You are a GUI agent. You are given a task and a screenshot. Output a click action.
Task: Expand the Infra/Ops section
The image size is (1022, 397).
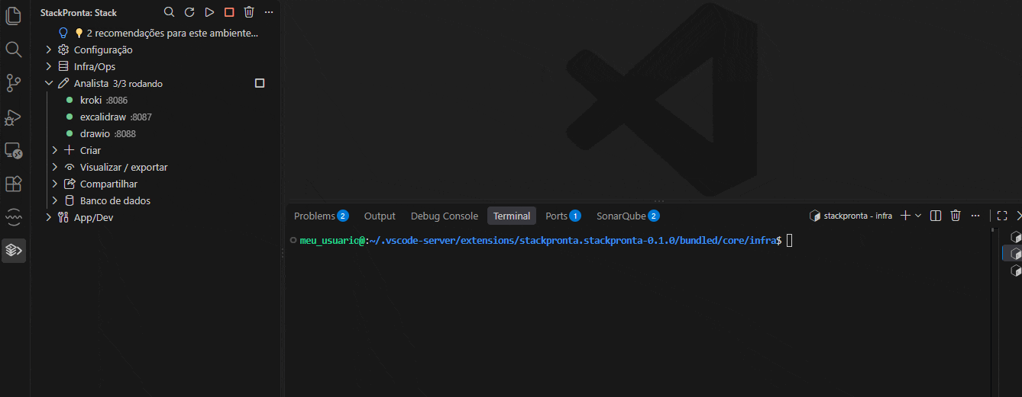[x=49, y=66]
